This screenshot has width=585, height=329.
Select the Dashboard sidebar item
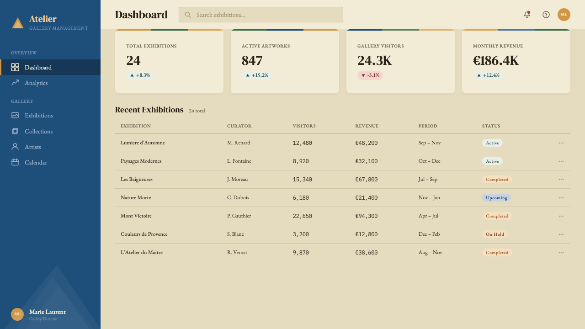[x=50, y=67]
